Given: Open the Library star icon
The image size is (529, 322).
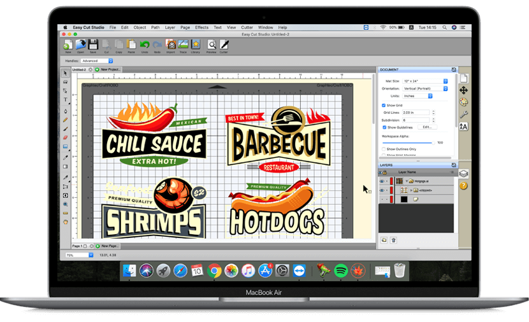Looking at the screenshot, I should click(195, 45).
